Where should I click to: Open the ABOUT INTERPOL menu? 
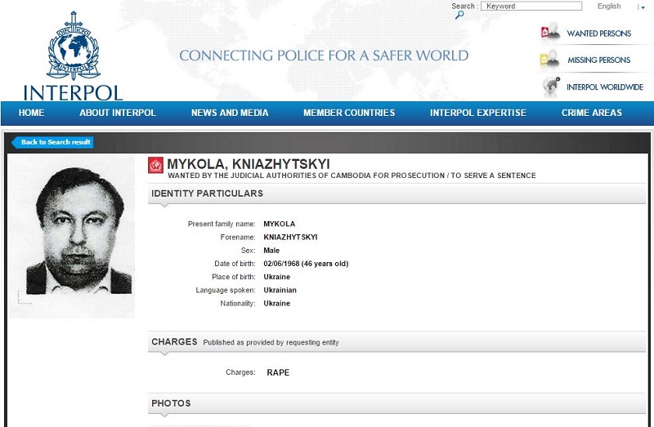point(118,113)
